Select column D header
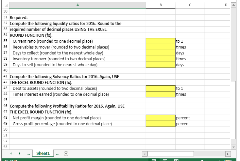Screen dimensions: 240x161 point(217,5)
